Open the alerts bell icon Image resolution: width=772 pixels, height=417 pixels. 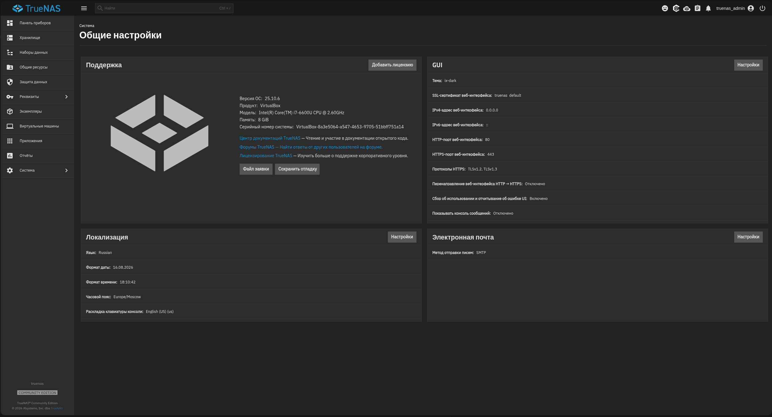(x=708, y=8)
